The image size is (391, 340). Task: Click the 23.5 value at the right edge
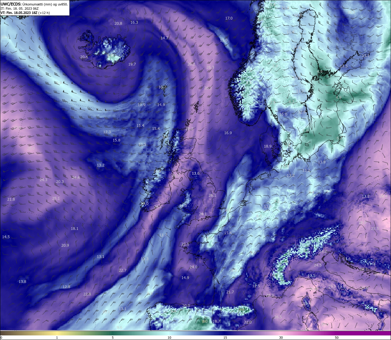(375, 229)
